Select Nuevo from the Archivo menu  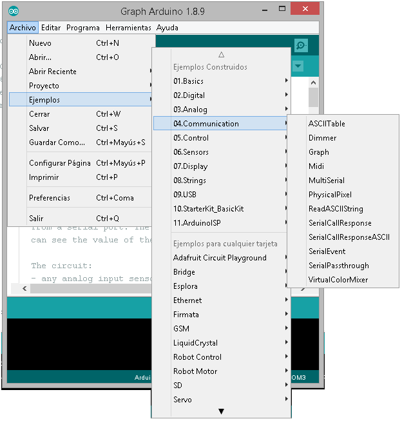81,43
